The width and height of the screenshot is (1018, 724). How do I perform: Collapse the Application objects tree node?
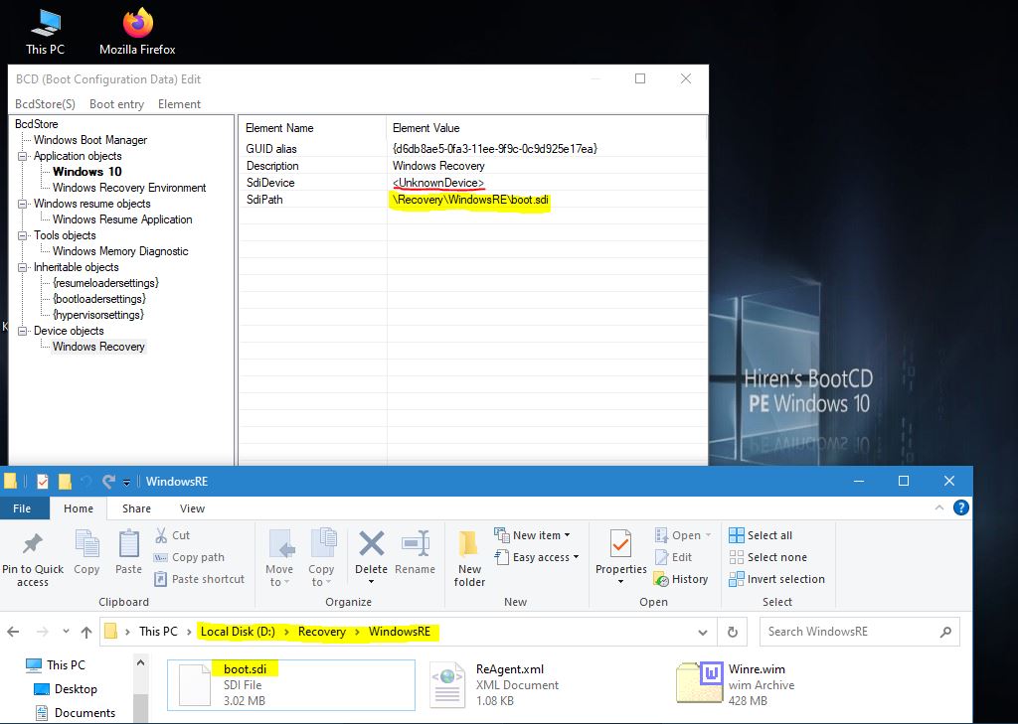(22, 156)
